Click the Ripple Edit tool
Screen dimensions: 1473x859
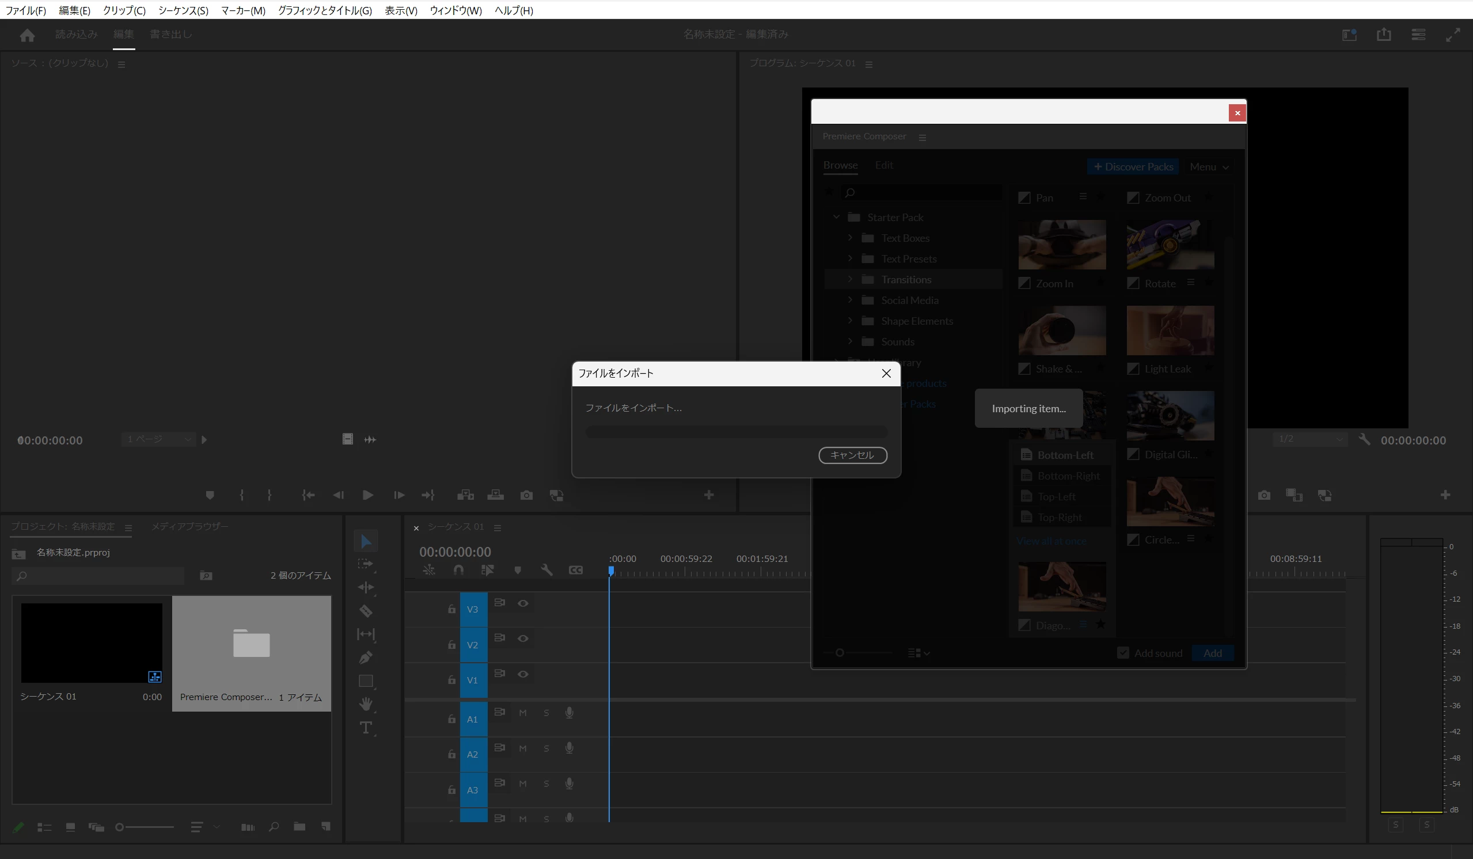coord(365,587)
